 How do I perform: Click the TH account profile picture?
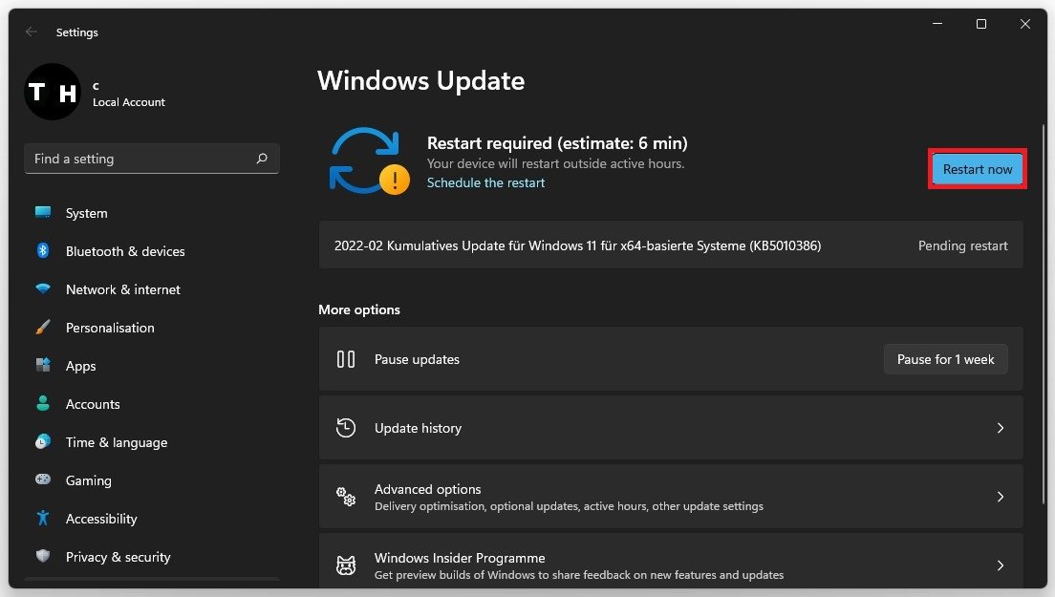pos(53,92)
